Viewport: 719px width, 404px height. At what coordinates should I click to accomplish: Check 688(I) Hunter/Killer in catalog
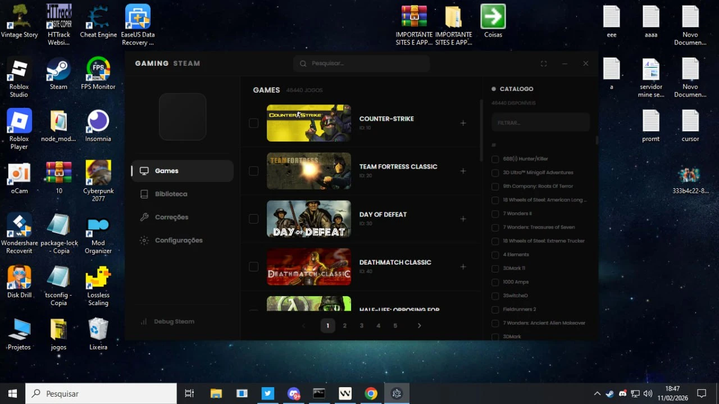(x=495, y=159)
